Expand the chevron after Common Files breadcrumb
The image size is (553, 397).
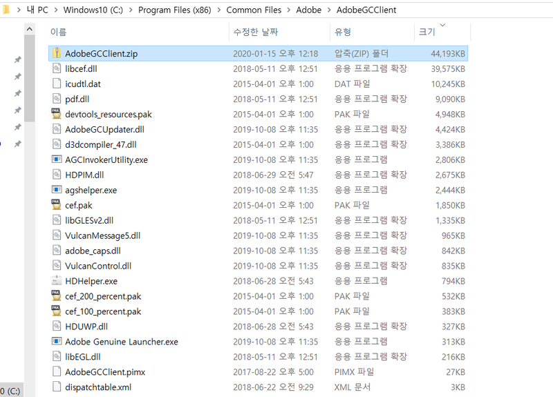[x=288, y=10]
